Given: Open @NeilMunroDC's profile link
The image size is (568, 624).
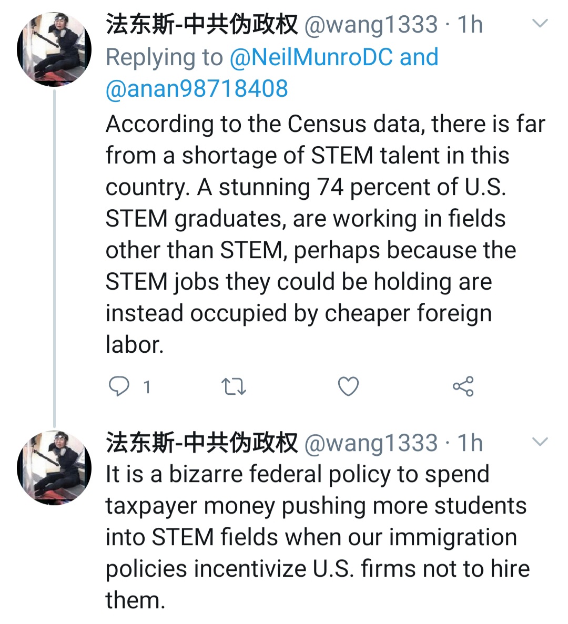Looking at the screenshot, I should pyautogui.click(x=311, y=57).
